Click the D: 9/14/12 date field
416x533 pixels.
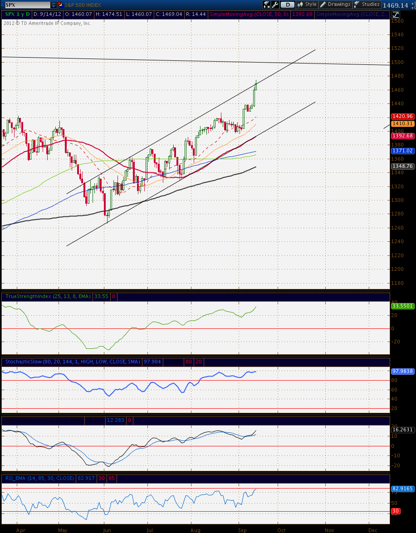pyautogui.click(x=48, y=14)
